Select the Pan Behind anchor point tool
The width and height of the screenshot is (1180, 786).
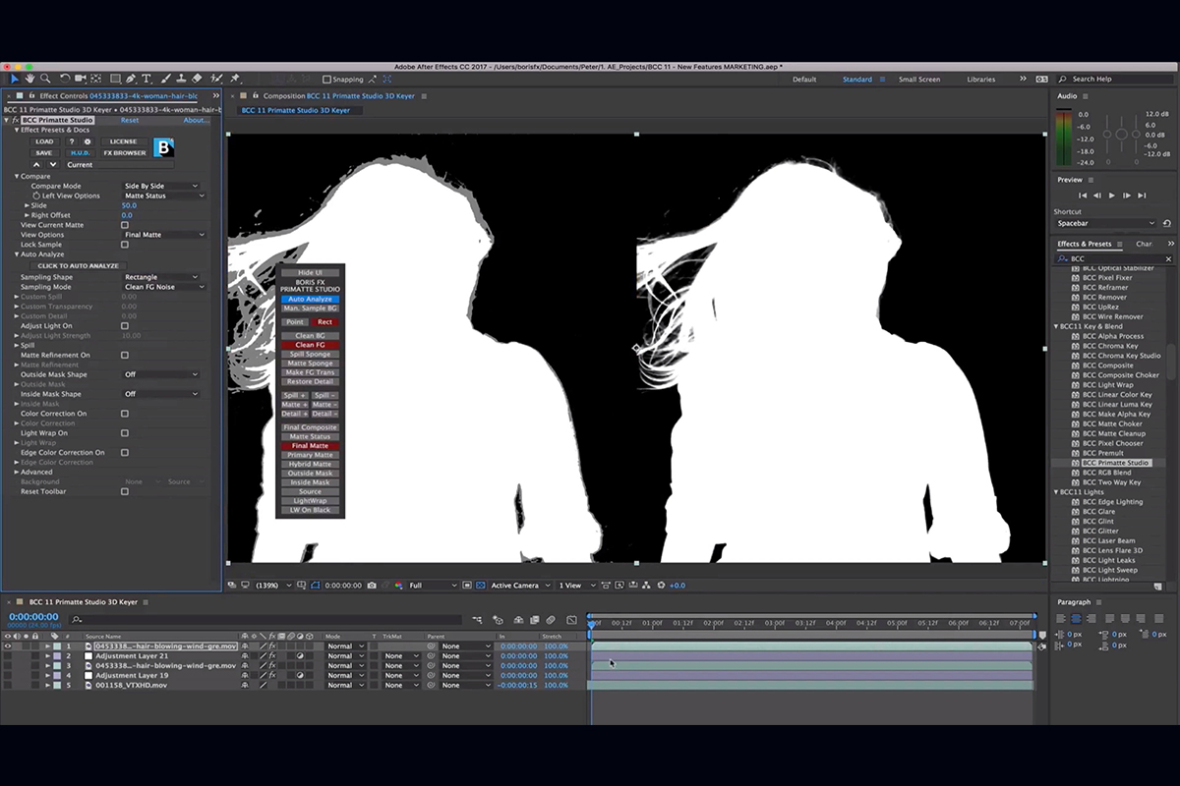tap(95, 79)
